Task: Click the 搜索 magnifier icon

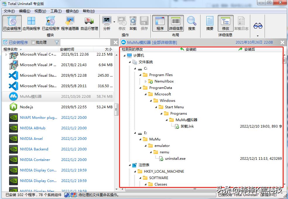Action: [x=191, y=23]
